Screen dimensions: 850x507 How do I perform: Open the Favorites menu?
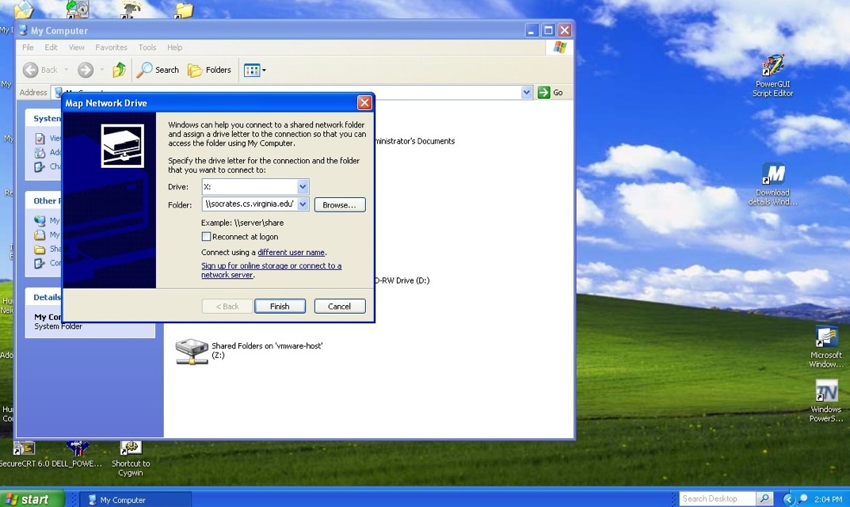[111, 48]
